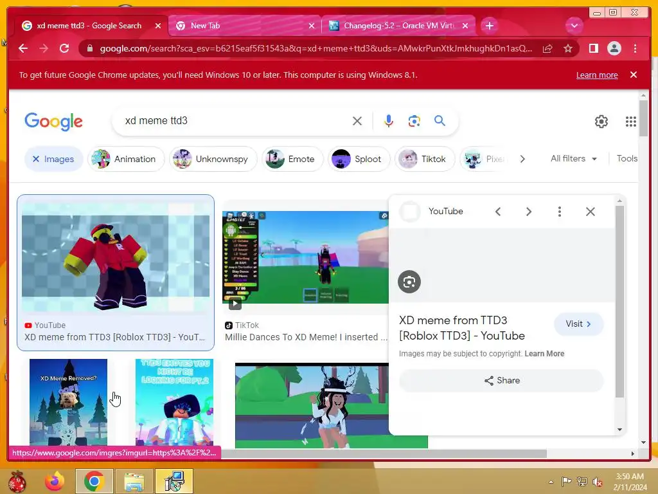Open the TTD3 Emotes You Might Be Looking For thumbnail
The width and height of the screenshot is (658, 494).
tap(174, 402)
